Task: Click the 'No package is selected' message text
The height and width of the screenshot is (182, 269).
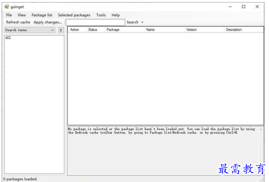Action: [x=161, y=131]
